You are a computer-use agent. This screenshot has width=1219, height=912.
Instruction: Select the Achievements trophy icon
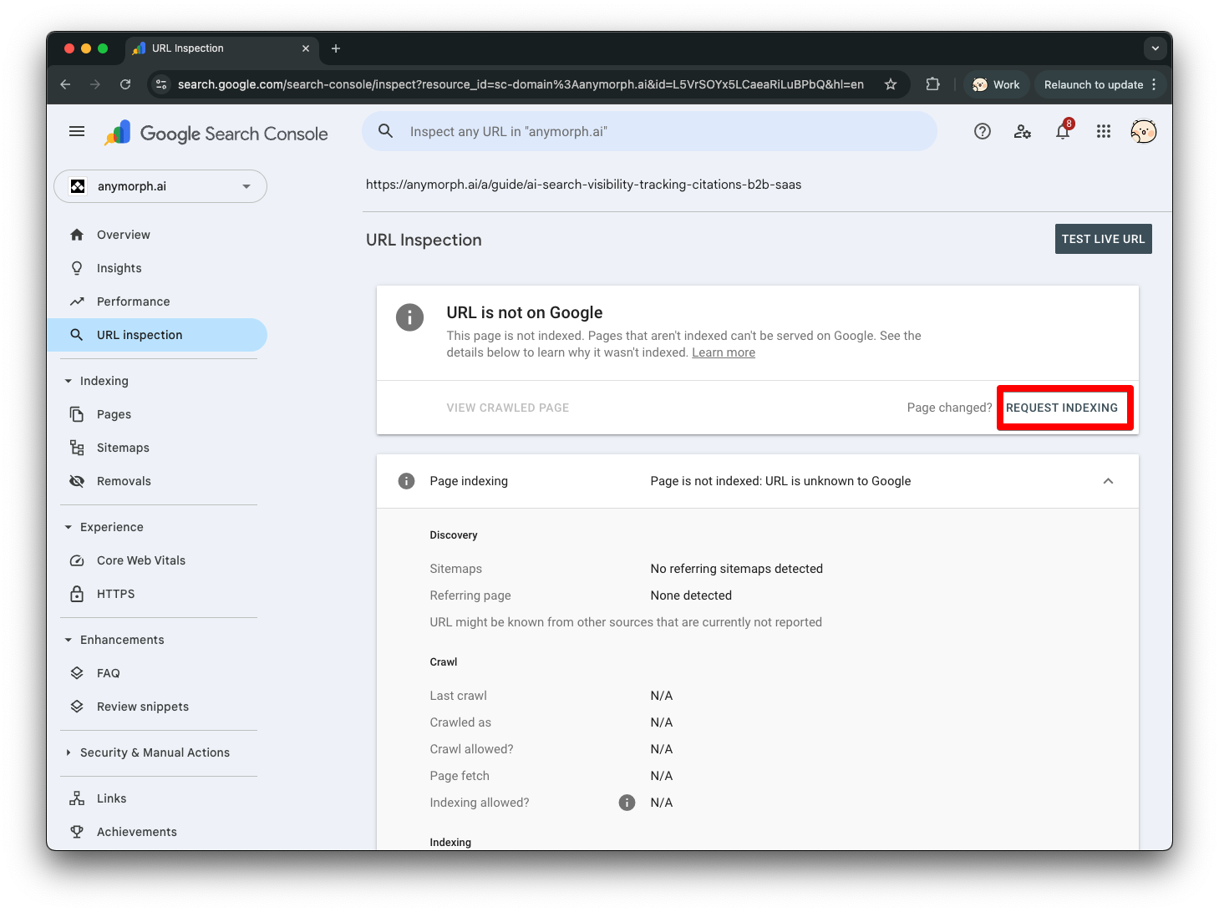(76, 831)
